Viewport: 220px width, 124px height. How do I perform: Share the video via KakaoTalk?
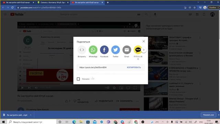(x=138, y=50)
